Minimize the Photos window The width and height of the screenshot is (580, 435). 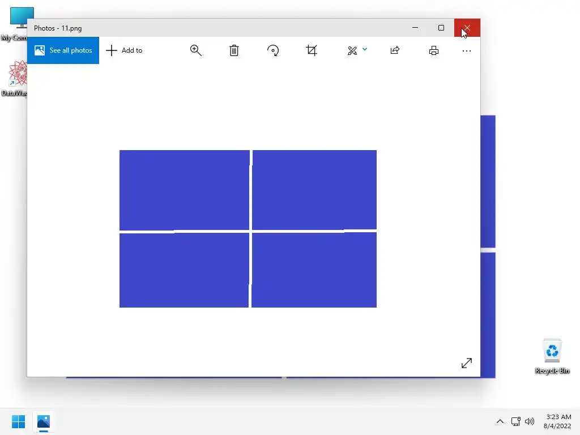(415, 28)
